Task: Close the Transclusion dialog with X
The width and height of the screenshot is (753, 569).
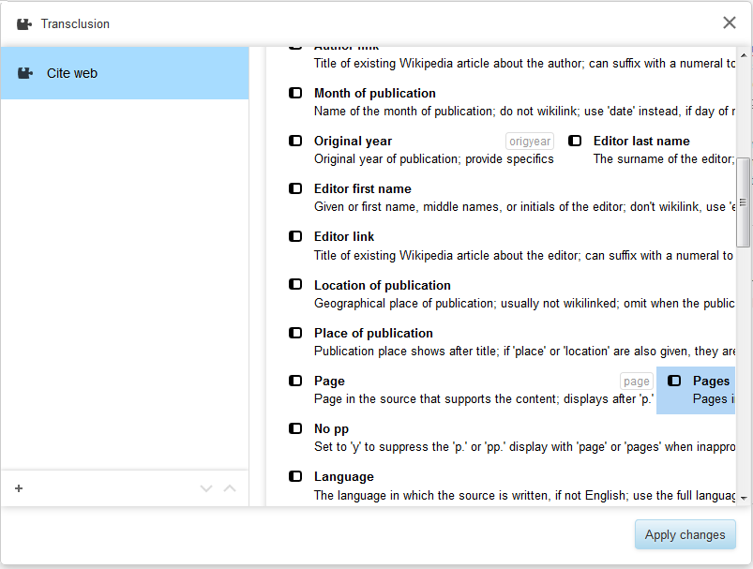Action: [729, 22]
